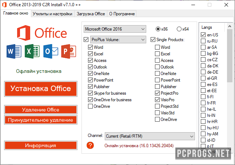Click the large Office logo
The image size is (235, 165).
click(x=42, y=33)
